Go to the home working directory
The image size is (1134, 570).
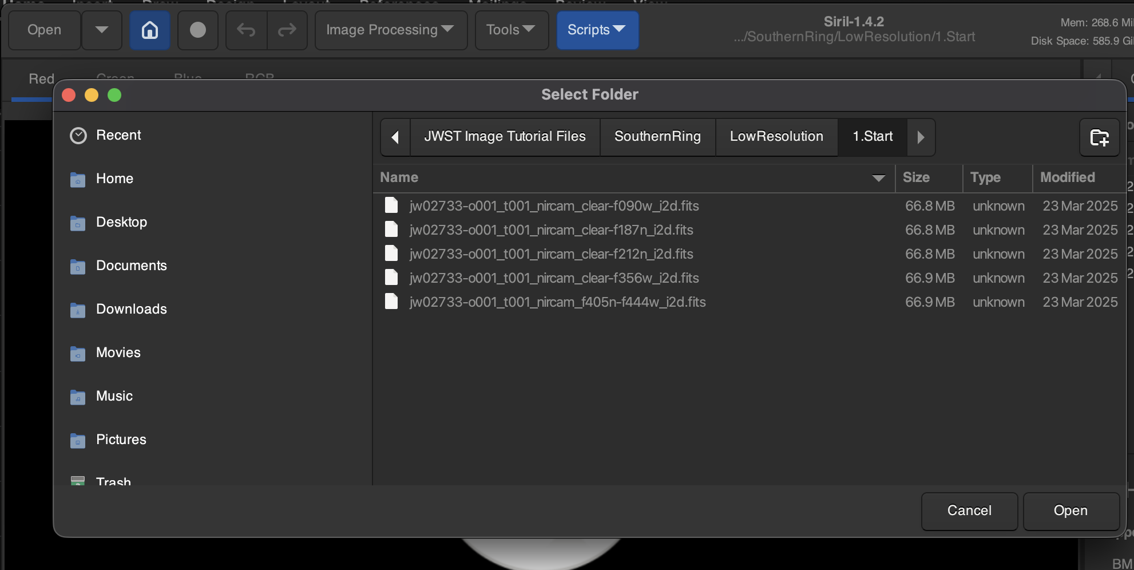(149, 30)
